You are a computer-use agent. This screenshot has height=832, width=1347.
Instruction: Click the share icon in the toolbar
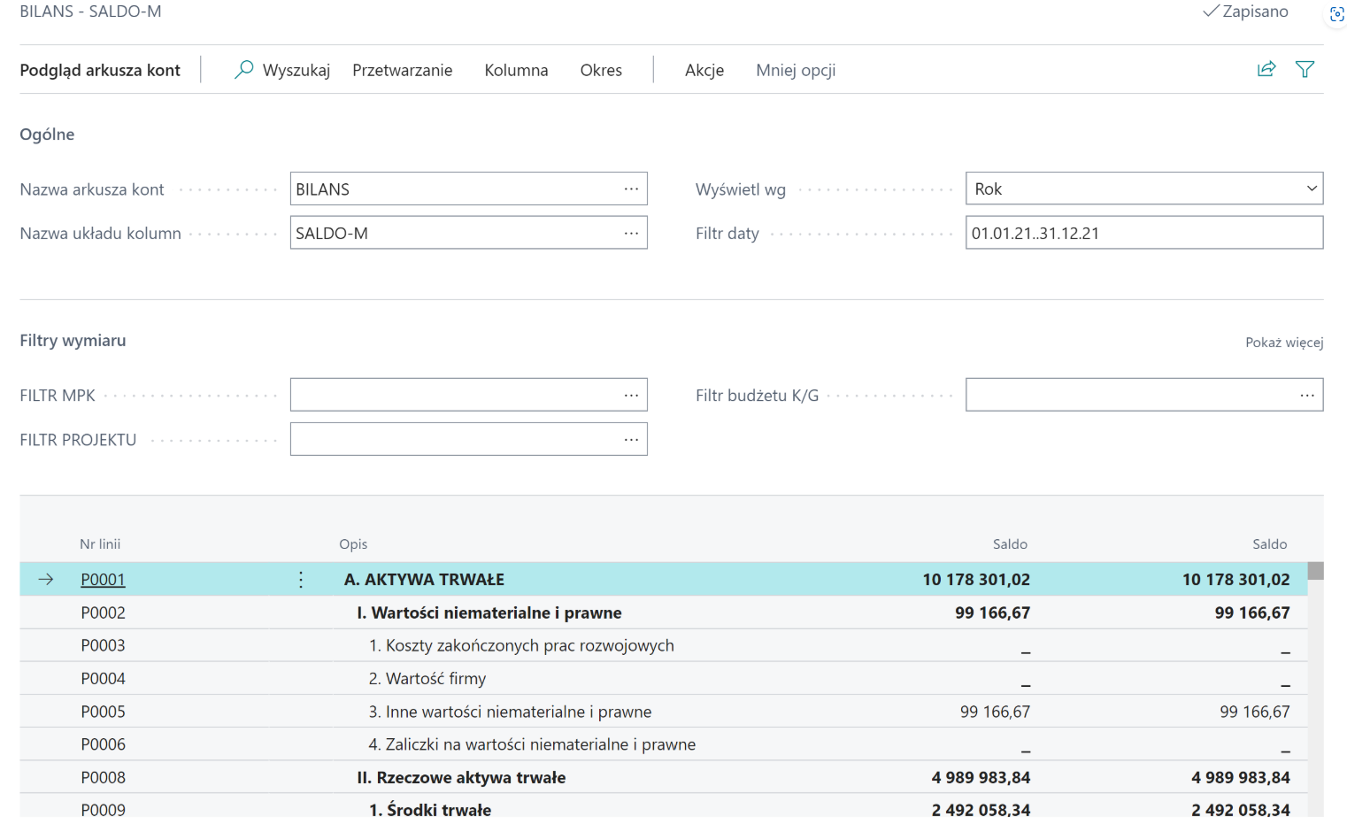[x=1266, y=69]
